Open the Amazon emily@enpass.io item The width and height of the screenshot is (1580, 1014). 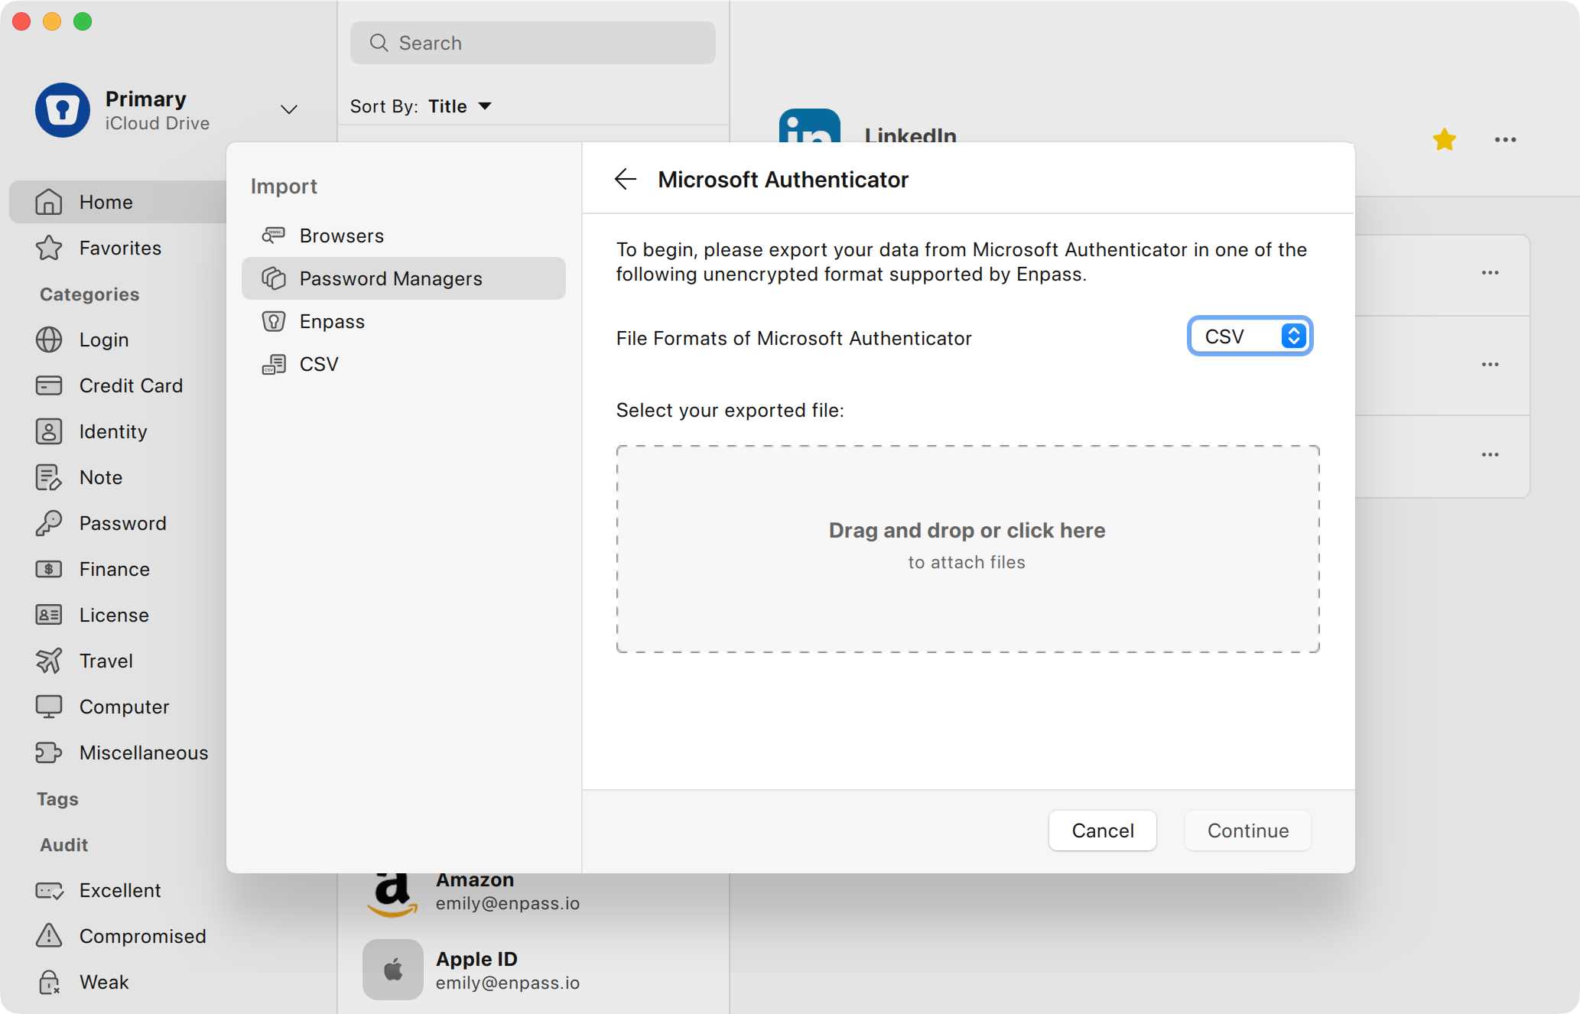pos(533,892)
